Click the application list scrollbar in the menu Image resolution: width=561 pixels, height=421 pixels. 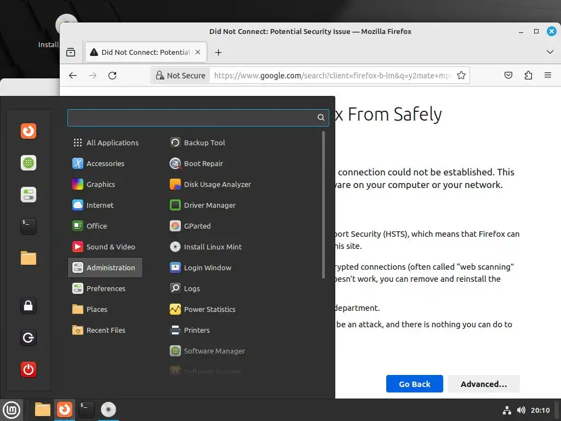pos(323,205)
